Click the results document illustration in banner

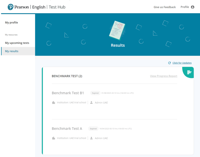point(117,30)
